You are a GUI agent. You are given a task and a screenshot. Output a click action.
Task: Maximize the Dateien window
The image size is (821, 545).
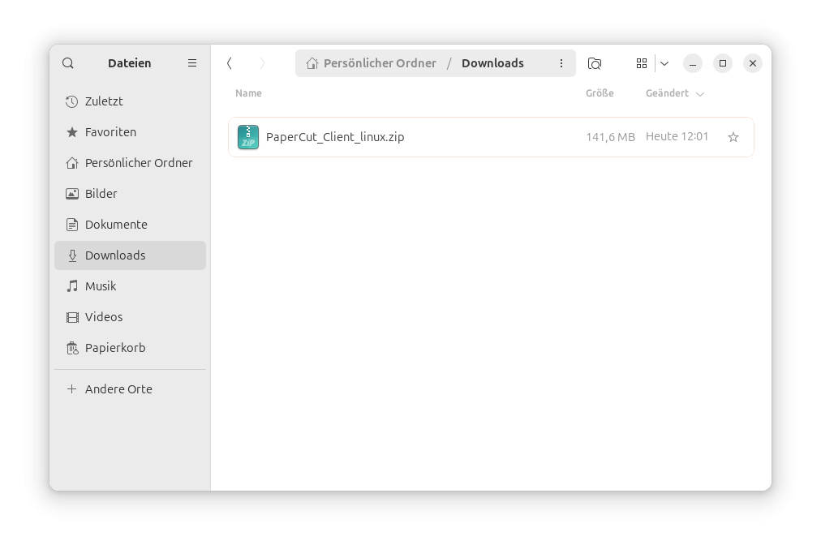(723, 63)
